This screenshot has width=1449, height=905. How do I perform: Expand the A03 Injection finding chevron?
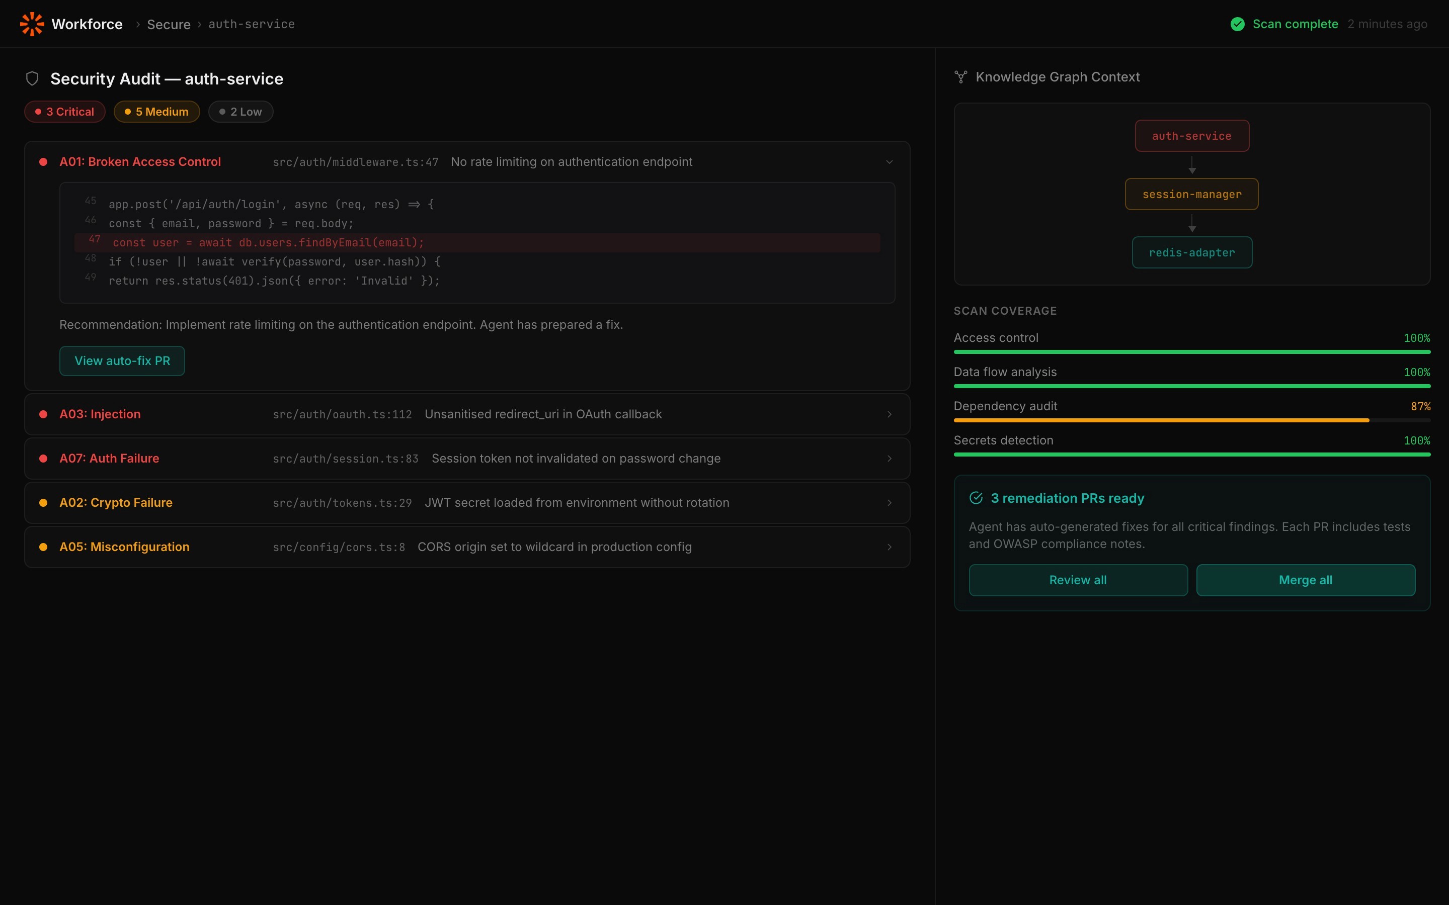coord(889,414)
